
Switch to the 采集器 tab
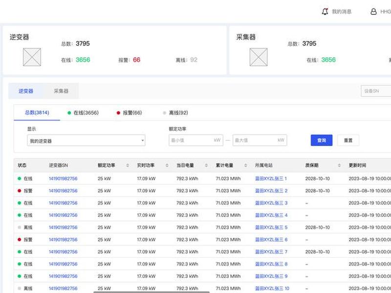point(61,91)
